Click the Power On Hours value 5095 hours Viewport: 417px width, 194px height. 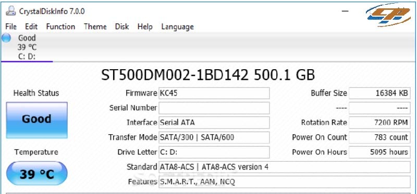coord(379,152)
